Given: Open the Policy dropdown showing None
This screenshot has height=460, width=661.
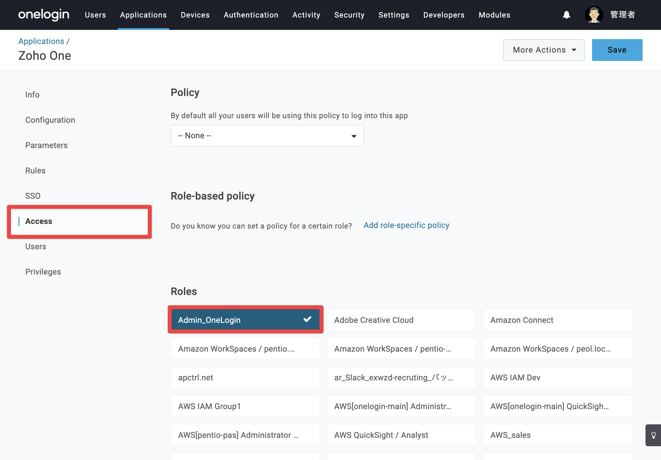Looking at the screenshot, I should 267,136.
